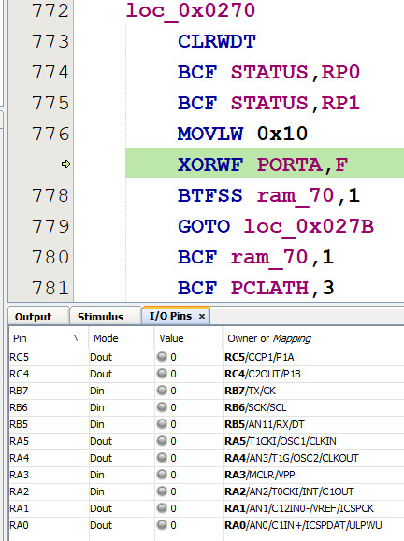The image size is (404, 541).
Task: Click the RC4 pin state LED icon
Action: click(x=162, y=374)
